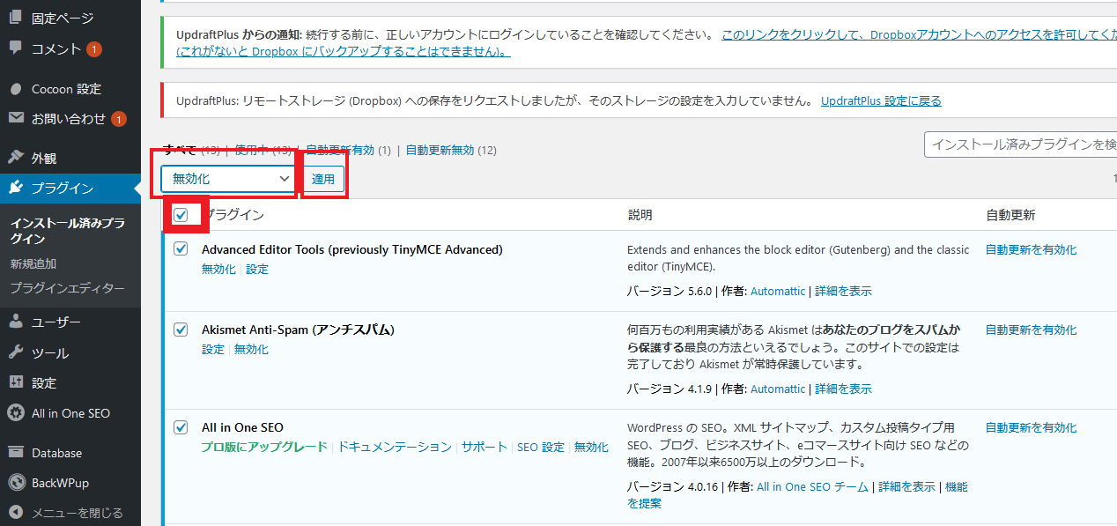Click 無効化 under Akismet Anti-Spam

[251, 350]
